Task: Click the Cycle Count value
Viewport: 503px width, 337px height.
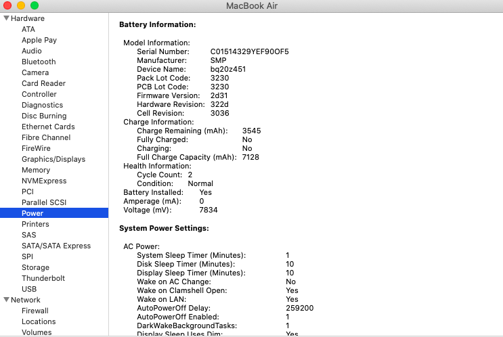Action: click(x=190, y=175)
